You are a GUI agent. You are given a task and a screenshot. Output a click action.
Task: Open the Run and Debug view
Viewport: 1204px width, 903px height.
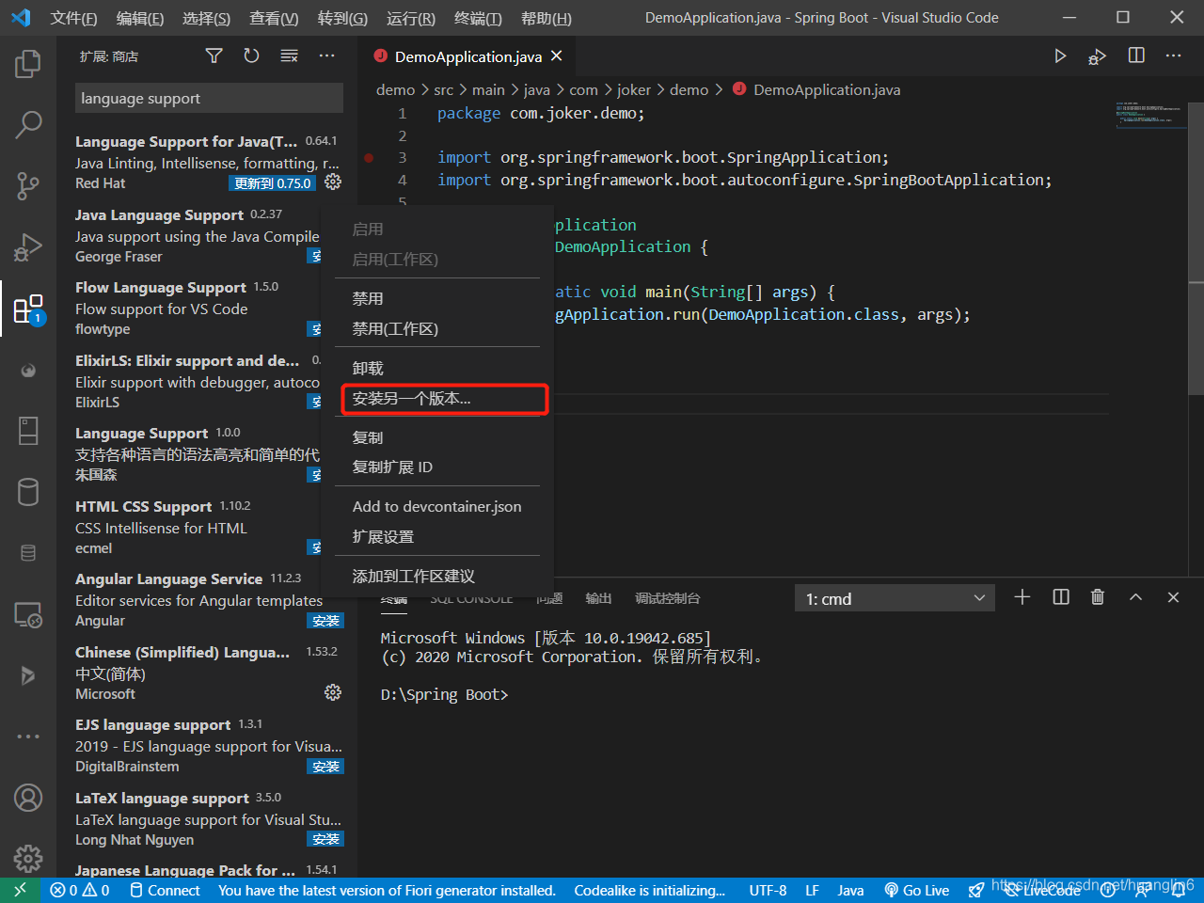(x=28, y=247)
